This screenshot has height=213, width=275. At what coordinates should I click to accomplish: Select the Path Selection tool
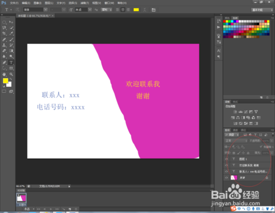click(4, 68)
